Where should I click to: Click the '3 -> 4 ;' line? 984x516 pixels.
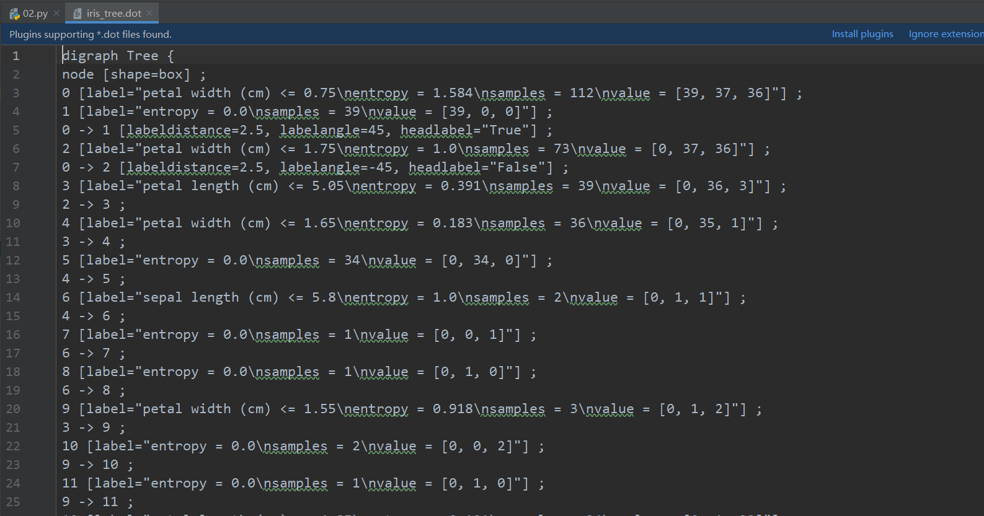pos(94,242)
